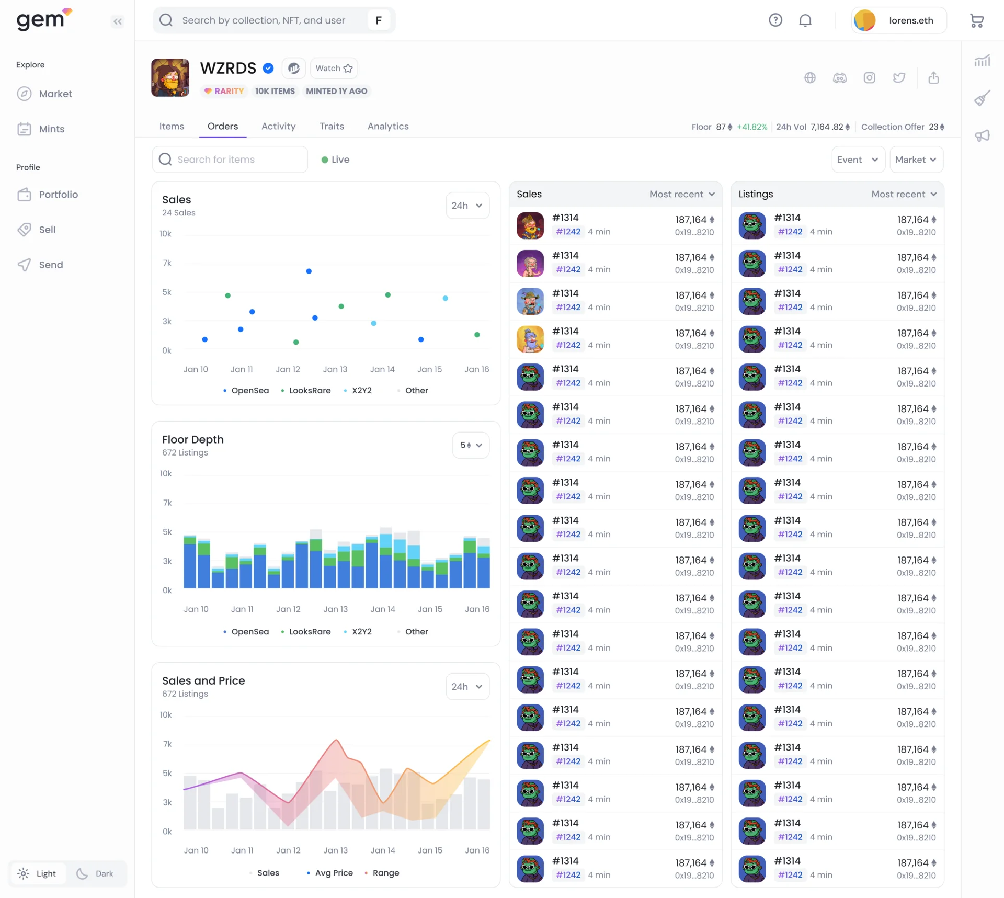
Task: Change Sales list Most recent sorting
Action: [x=682, y=194]
